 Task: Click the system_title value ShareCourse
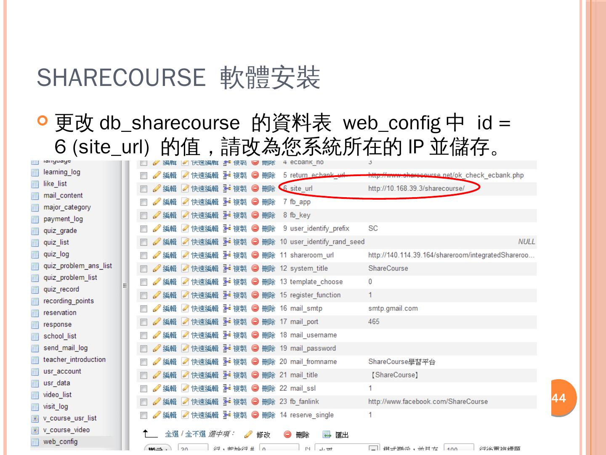[388, 268]
